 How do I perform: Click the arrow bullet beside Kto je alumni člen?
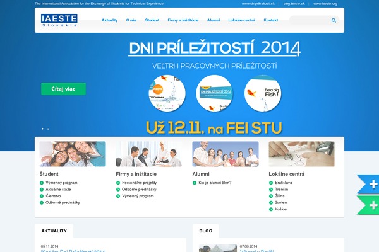[x=195, y=183]
